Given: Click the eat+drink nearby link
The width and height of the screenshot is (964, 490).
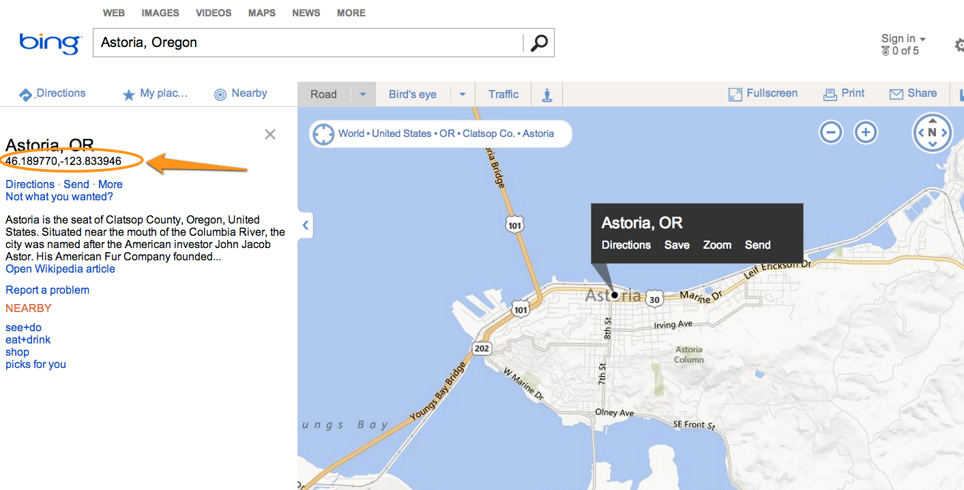Looking at the screenshot, I should click(x=28, y=339).
